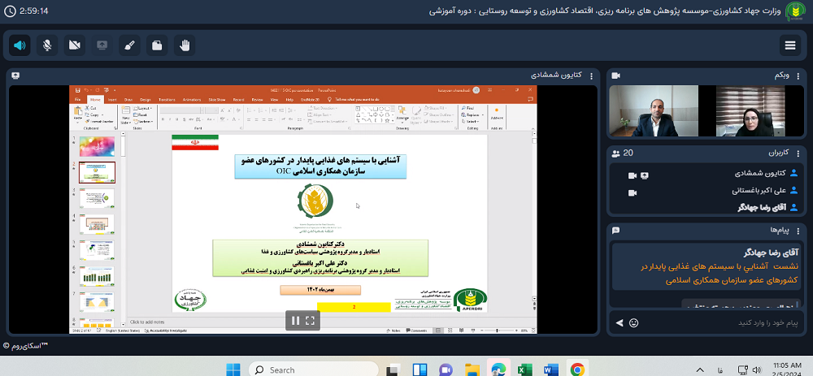Click the screen share icon
Screen dimensions: 813x376
pos(102,45)
